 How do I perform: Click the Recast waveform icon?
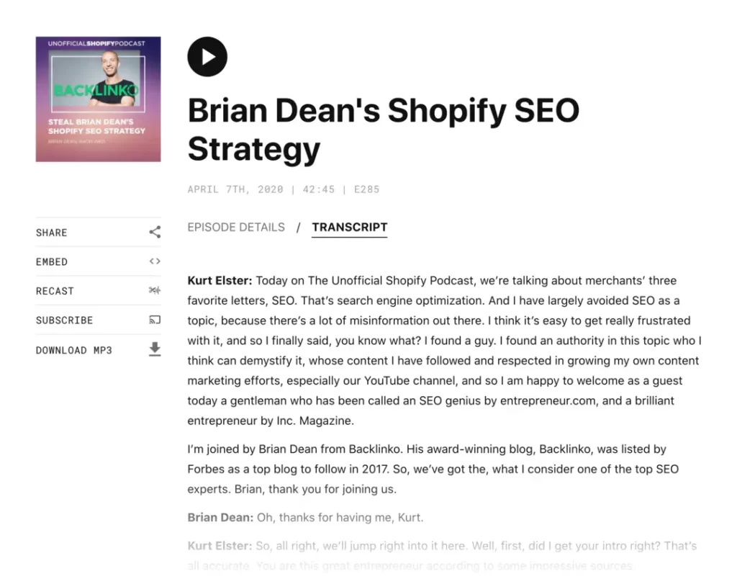point(155,290)
